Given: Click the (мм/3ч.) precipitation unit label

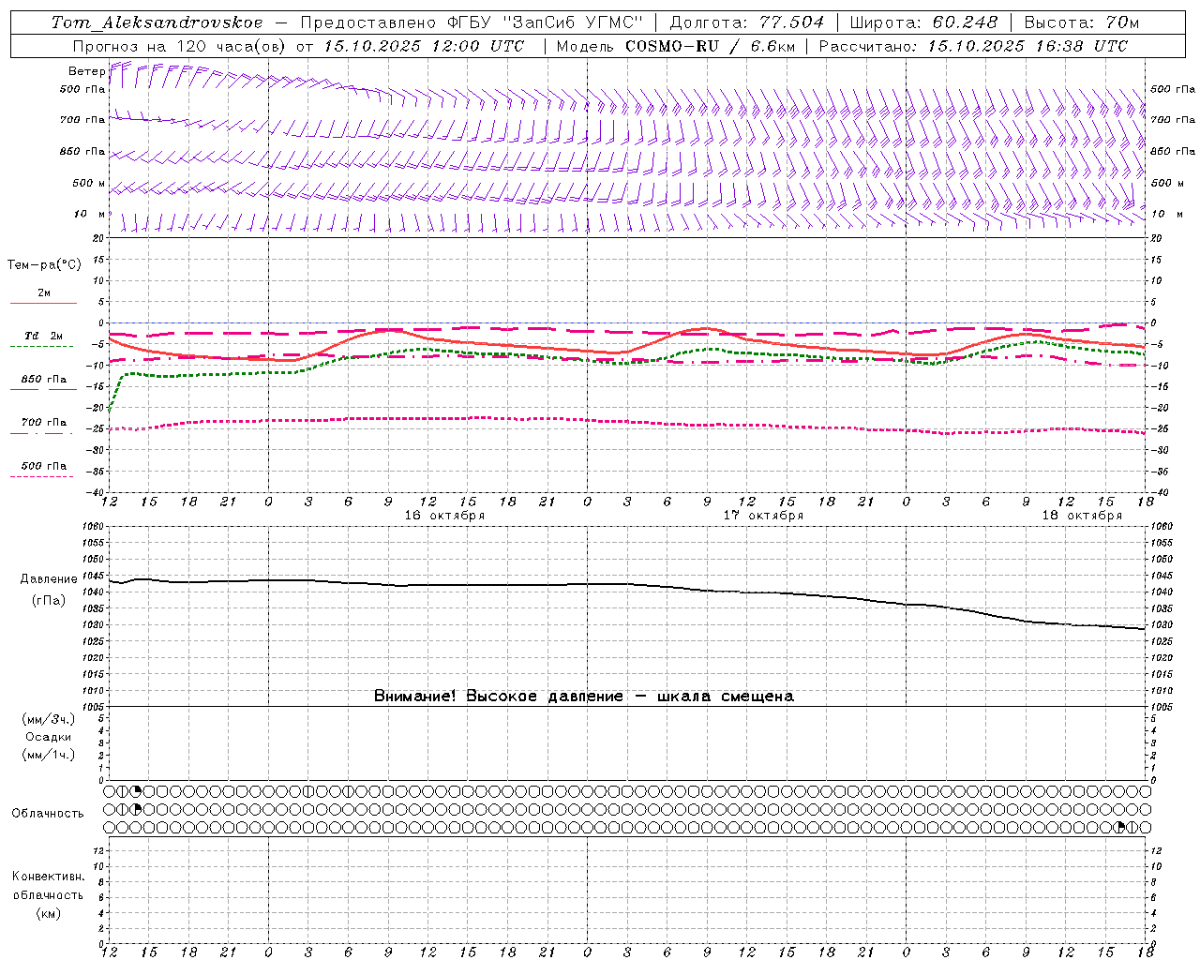Looking at the screenshot, I should tap(49, 720).
